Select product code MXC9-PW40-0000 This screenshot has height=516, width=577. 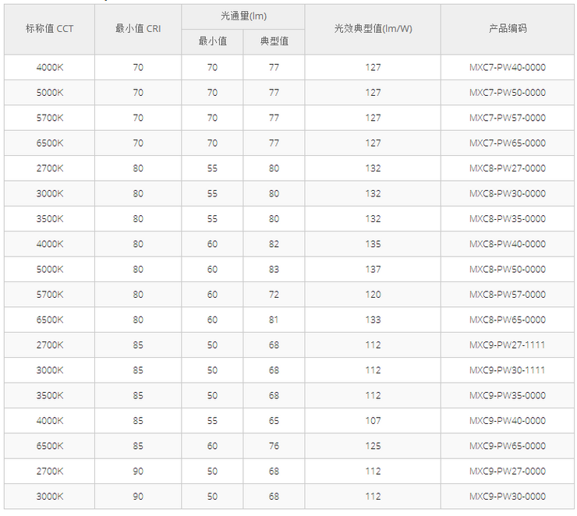coord(508,421)
